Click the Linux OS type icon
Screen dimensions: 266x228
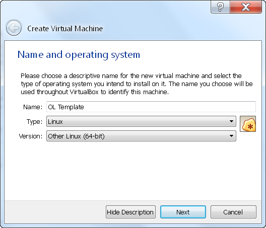pos(248,124)
